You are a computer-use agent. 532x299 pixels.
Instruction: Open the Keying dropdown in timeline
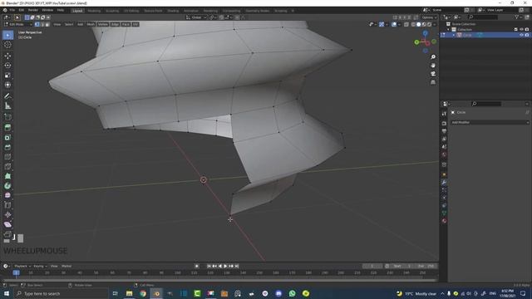pyautogui.click(x=40, y=266)
